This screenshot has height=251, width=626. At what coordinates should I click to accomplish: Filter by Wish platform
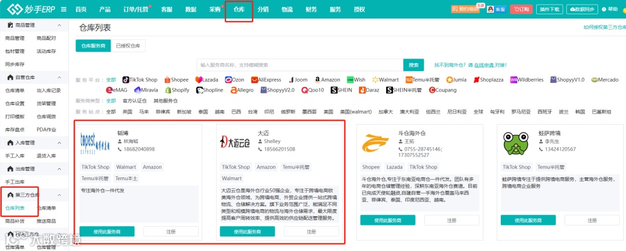(x=356, y=80)
